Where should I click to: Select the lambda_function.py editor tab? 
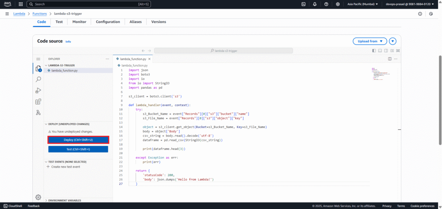click(133, 59)
